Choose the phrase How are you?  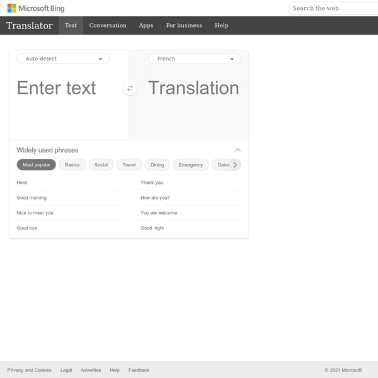coord(189,198)
